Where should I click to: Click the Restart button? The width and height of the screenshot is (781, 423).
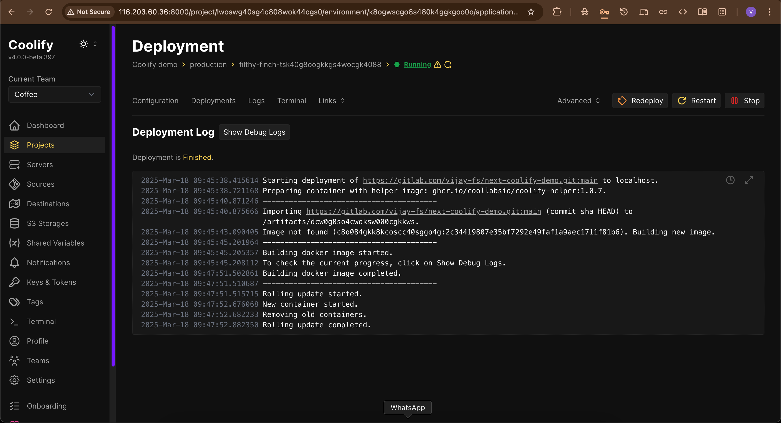[x=696, y=101]
